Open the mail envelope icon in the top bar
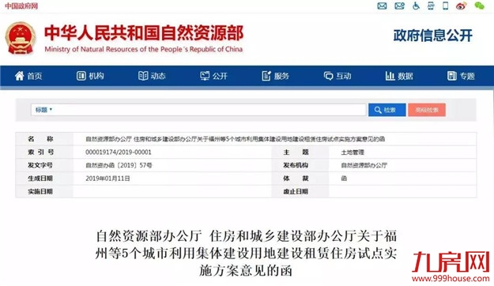Screen dimensions: 494x286 coord(382,6)
